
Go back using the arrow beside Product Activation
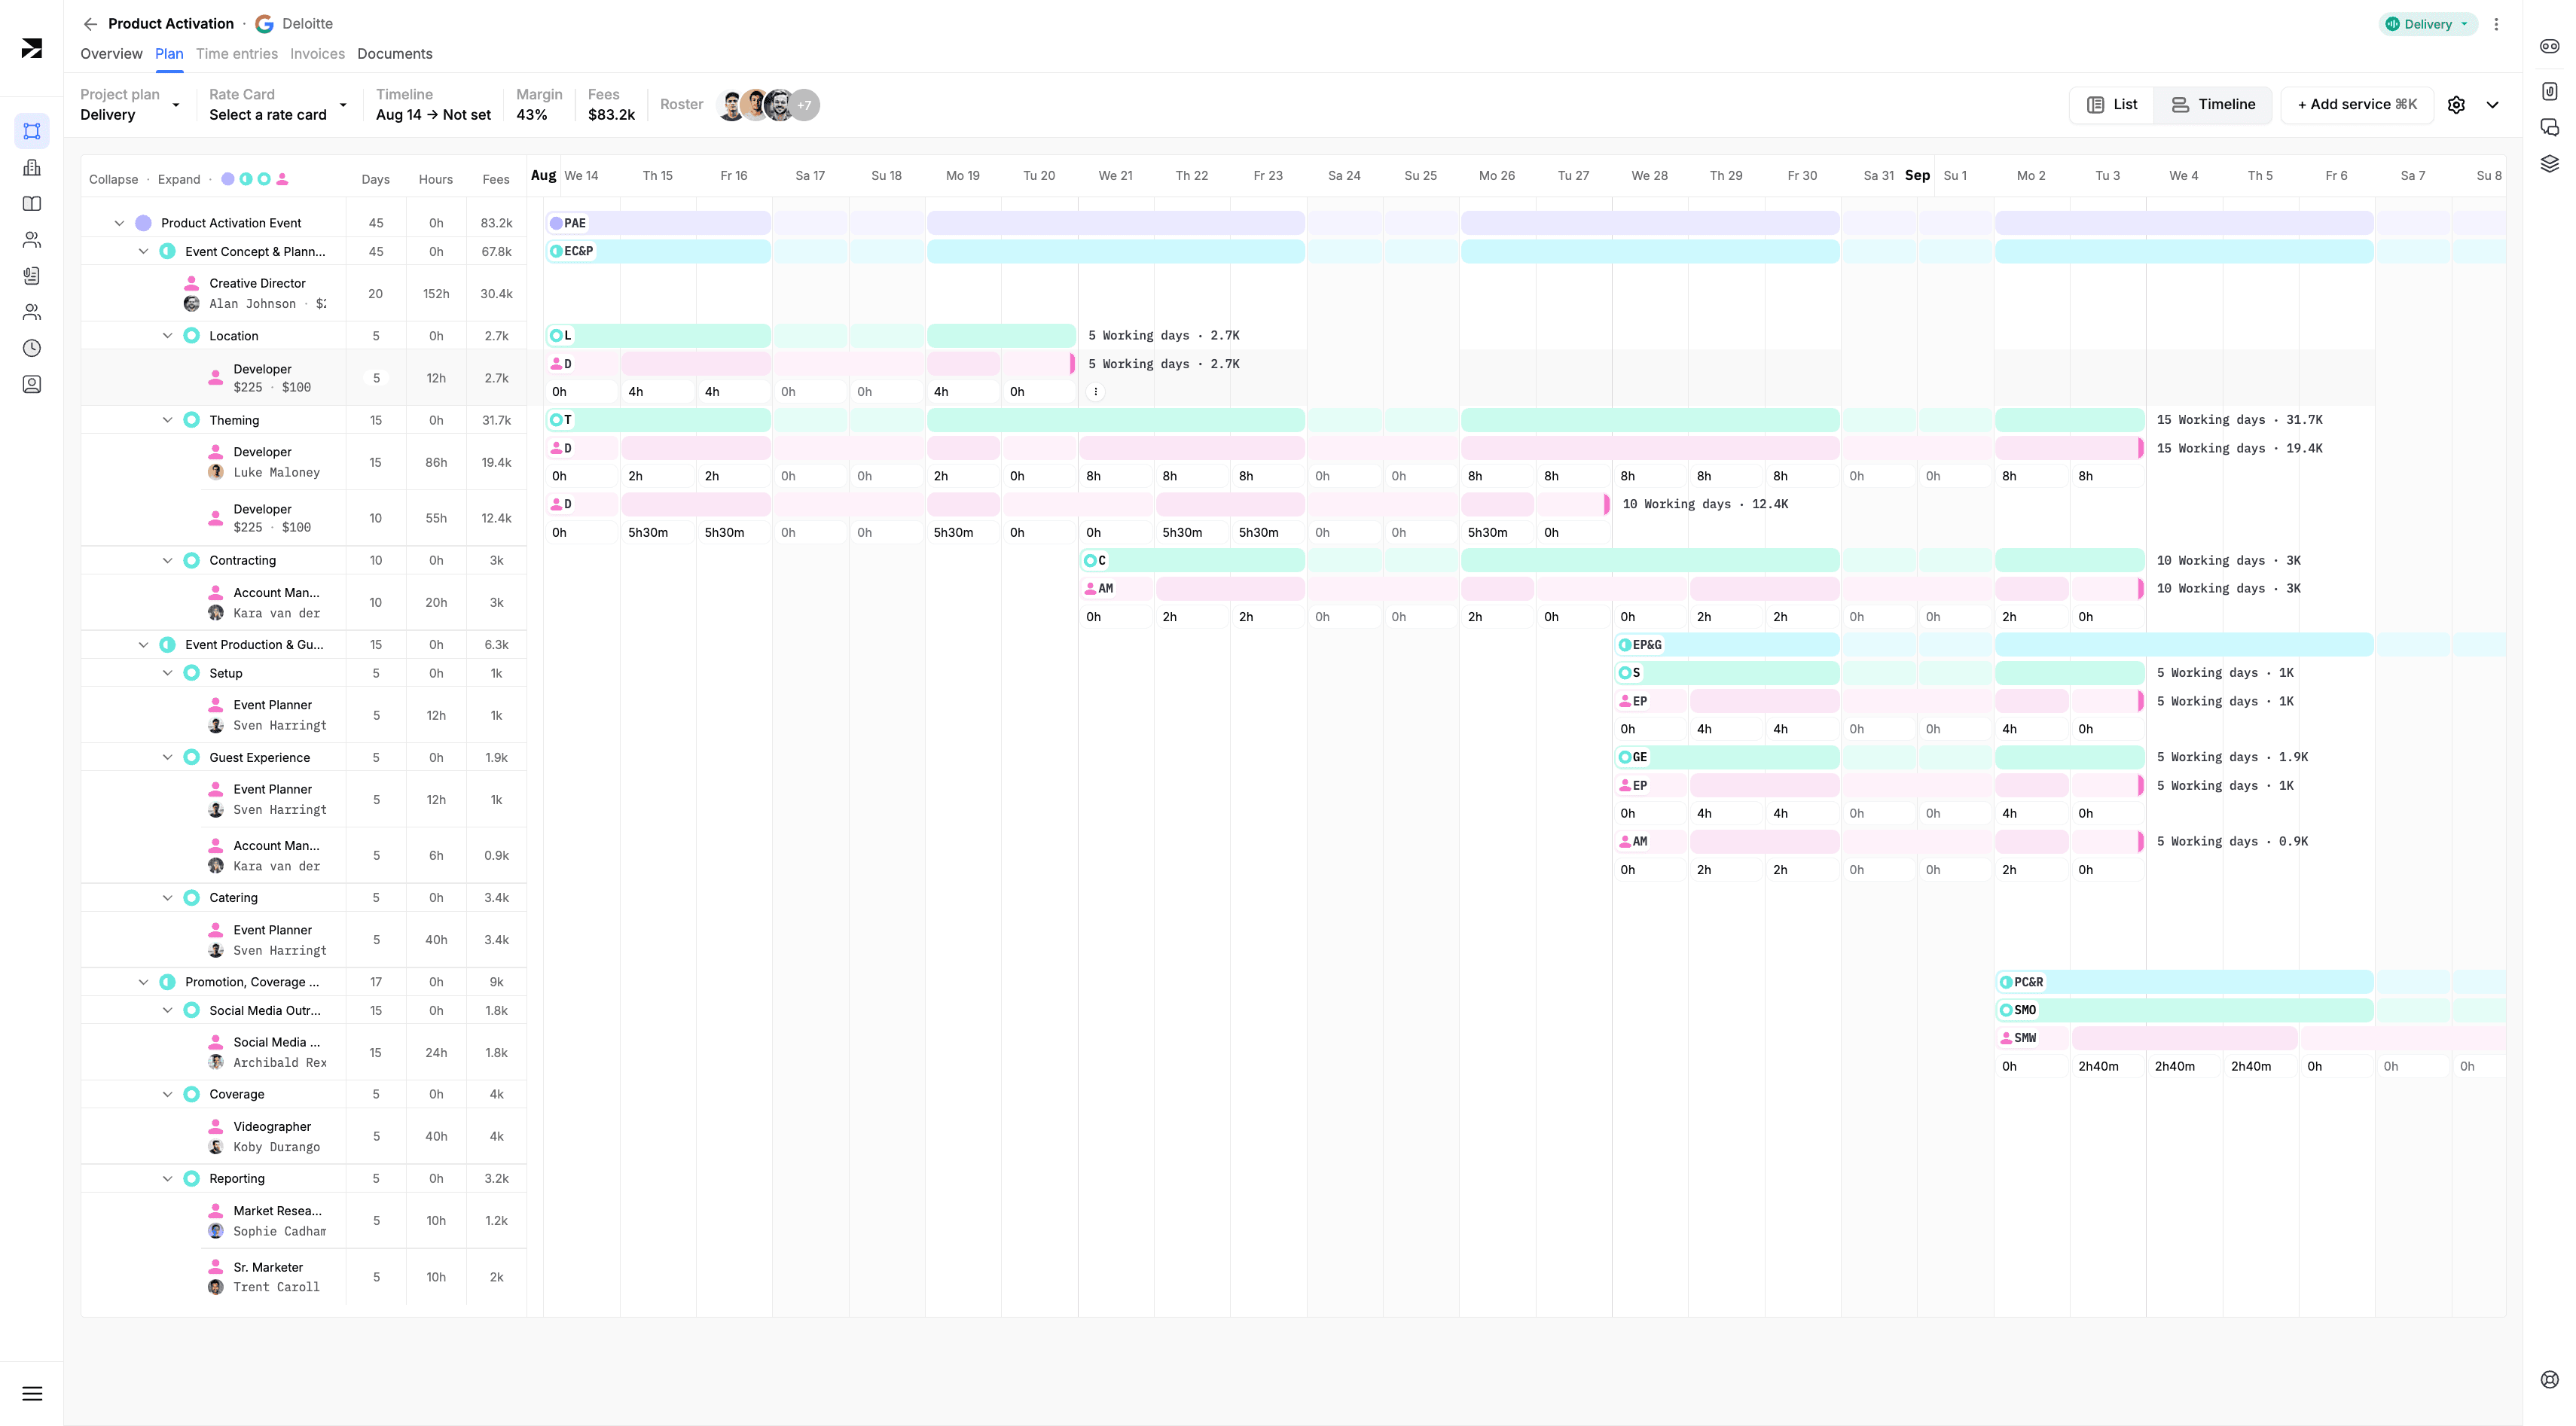[90, 24]
